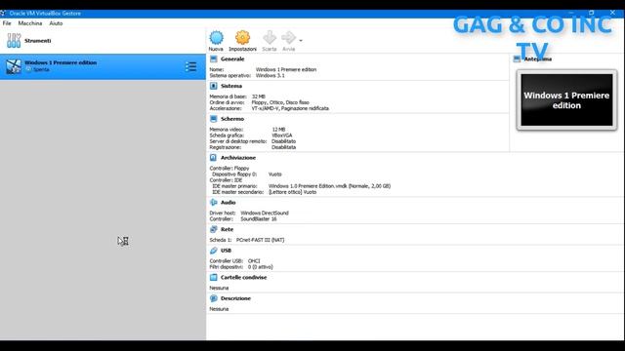Click the Nuova new machine icon
The width and height of the screenshot is (625, 351).
coord(216,38)
